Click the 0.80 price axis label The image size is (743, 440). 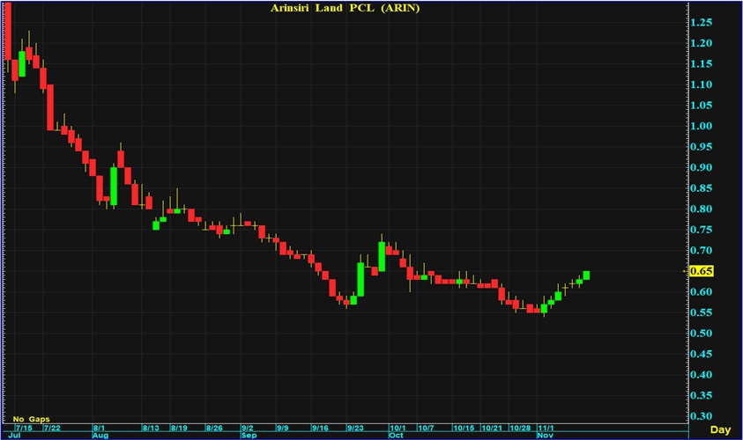[x=702, y=209]
